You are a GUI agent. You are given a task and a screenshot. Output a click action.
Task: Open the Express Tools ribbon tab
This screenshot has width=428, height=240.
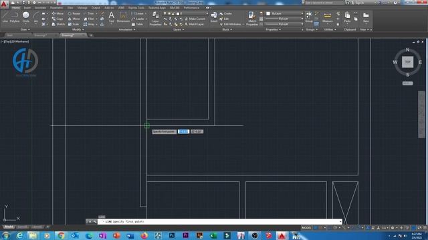point(136,7)
